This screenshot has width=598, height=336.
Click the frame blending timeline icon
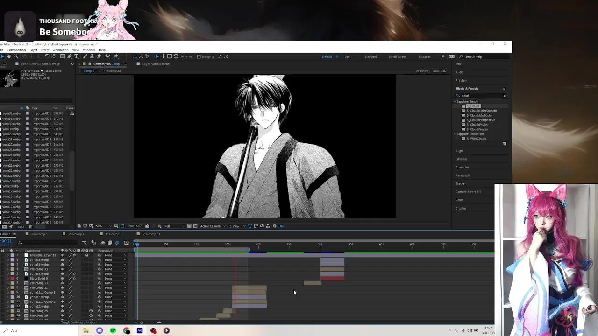pyautogui.click(x=110, y=243)
